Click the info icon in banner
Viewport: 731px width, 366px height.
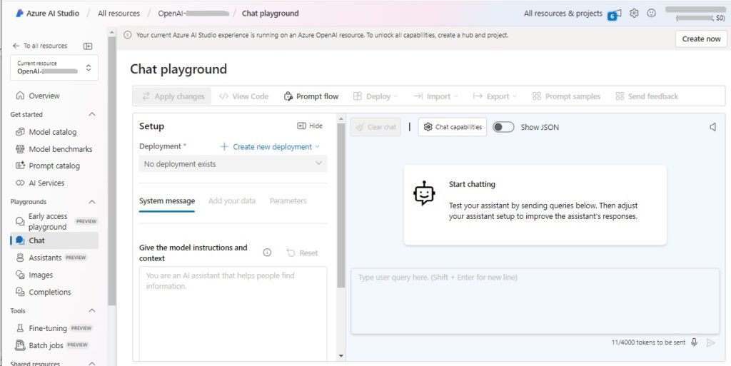click(128, 35)
